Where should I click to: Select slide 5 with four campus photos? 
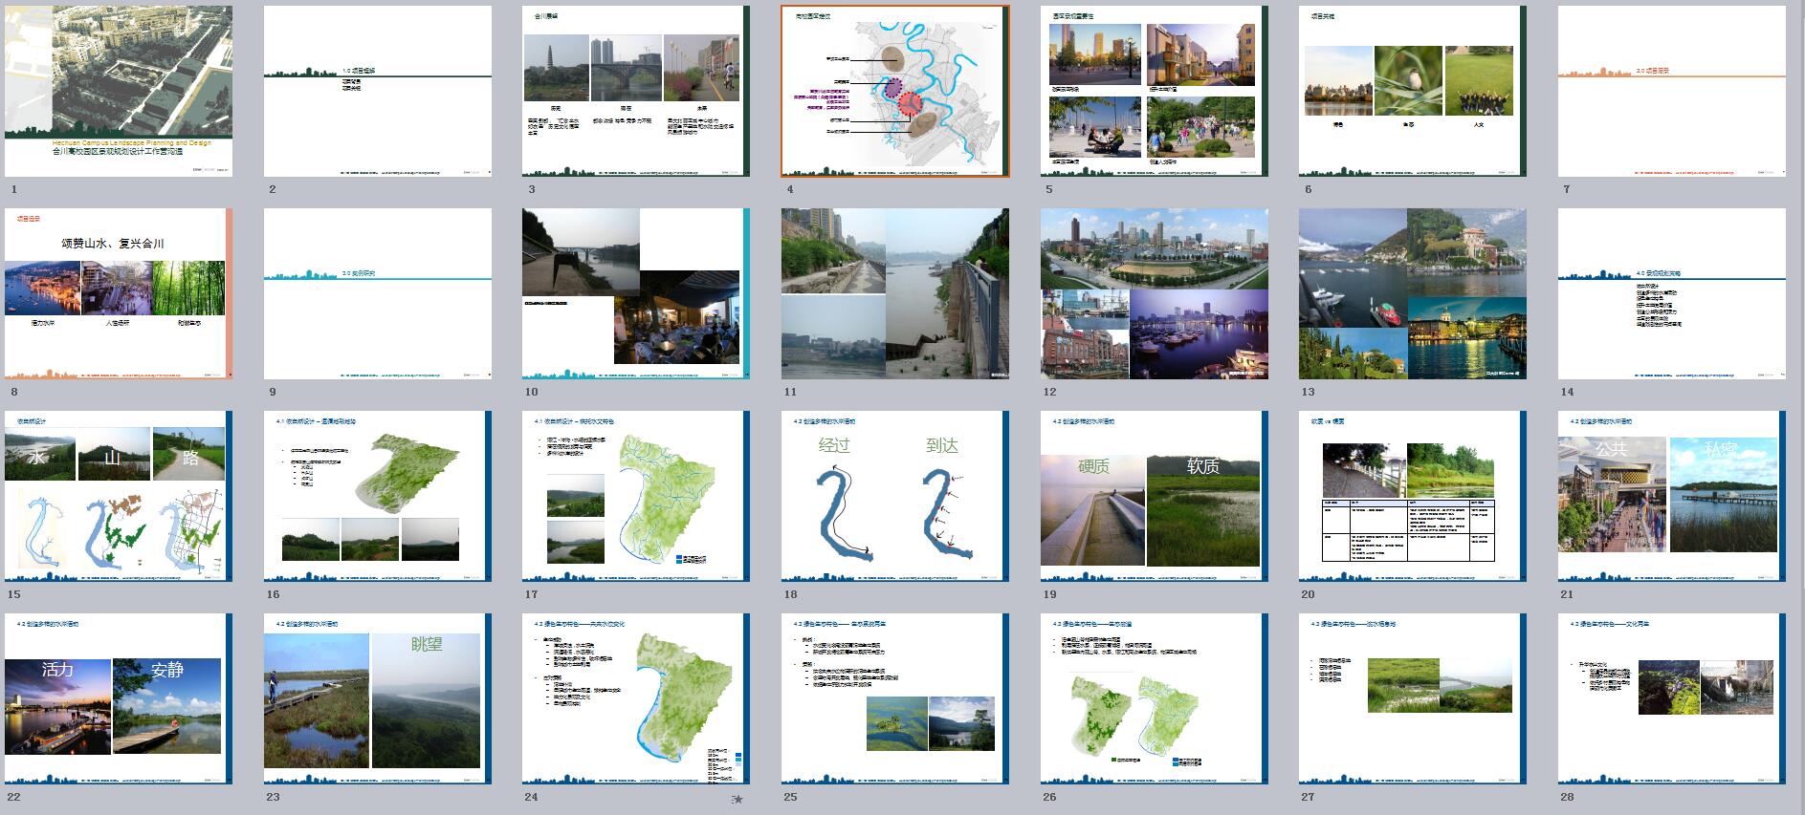1155,91
